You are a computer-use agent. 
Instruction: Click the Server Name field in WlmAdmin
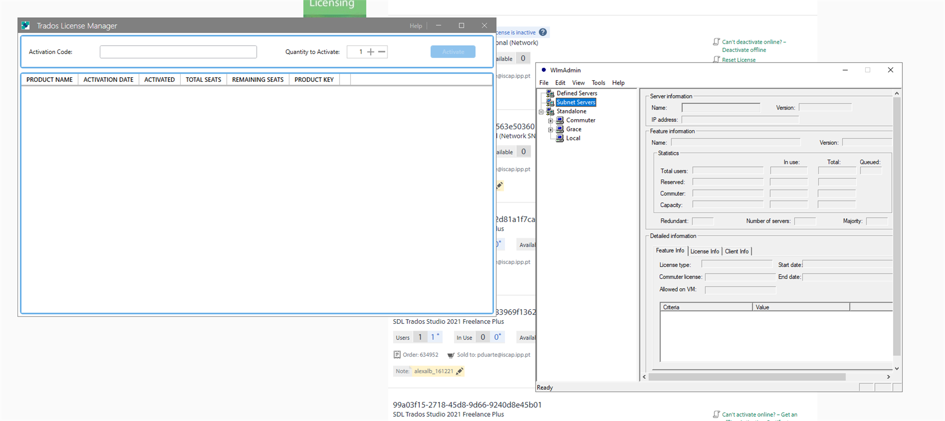pyautogui.click(x=720, y=108)
